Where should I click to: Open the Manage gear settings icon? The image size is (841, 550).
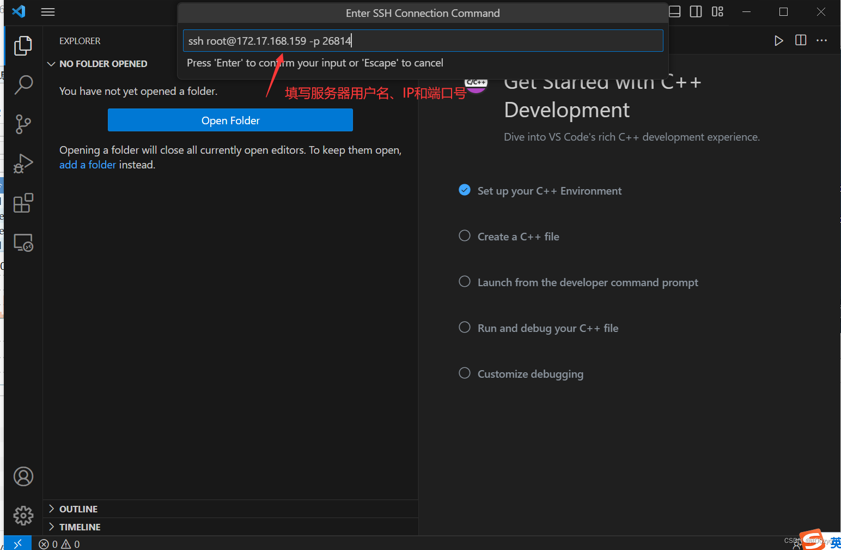coord(23,516)
